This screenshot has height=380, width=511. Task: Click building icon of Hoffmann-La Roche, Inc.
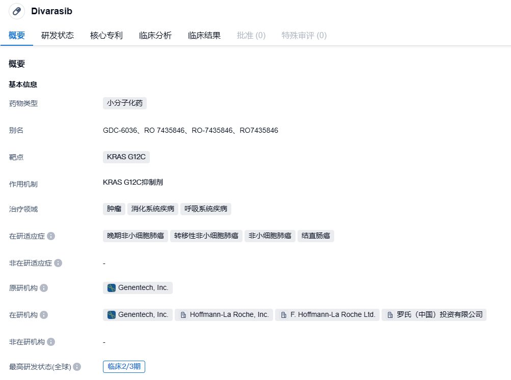183,315
